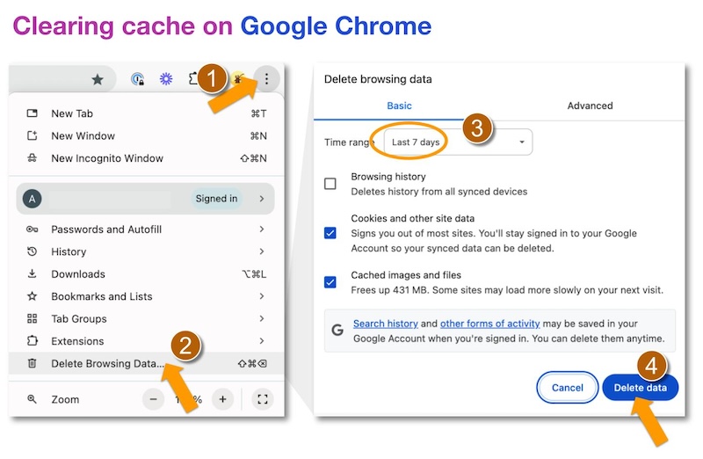Switch to the Advanced tab
This screenshot has width=703, height=459.
(x=590, y=106)
